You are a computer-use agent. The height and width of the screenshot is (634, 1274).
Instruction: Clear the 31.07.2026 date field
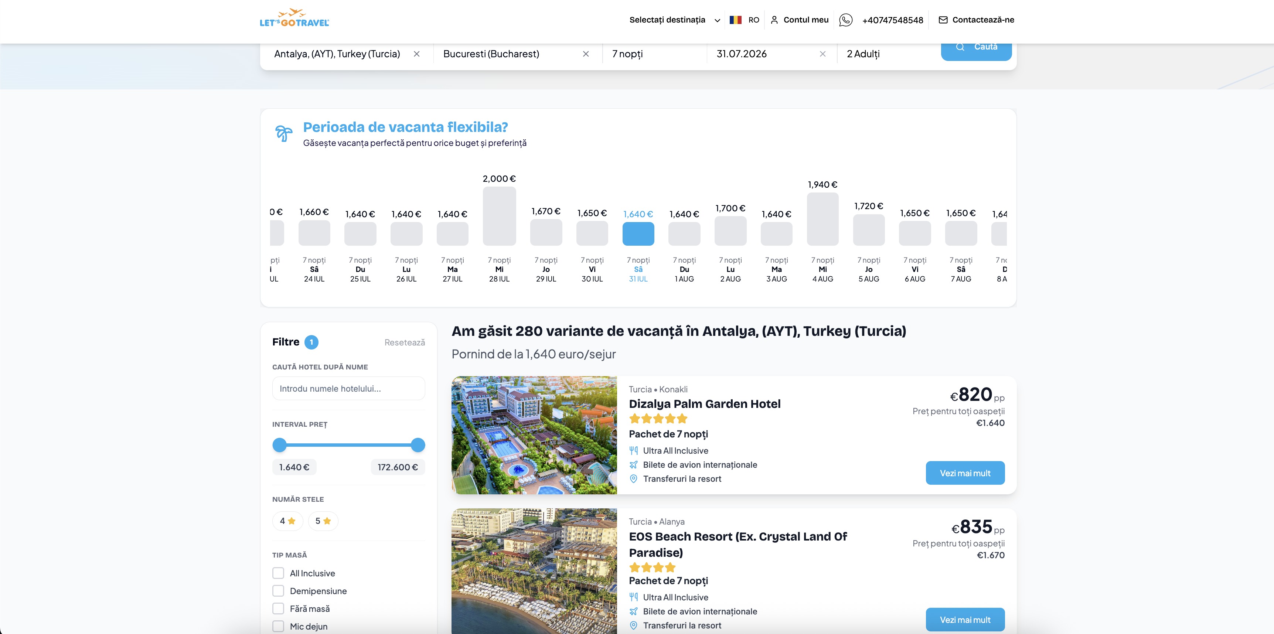[822, 54]
